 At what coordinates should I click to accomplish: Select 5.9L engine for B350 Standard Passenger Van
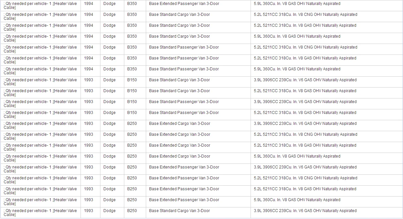point(297,69)
